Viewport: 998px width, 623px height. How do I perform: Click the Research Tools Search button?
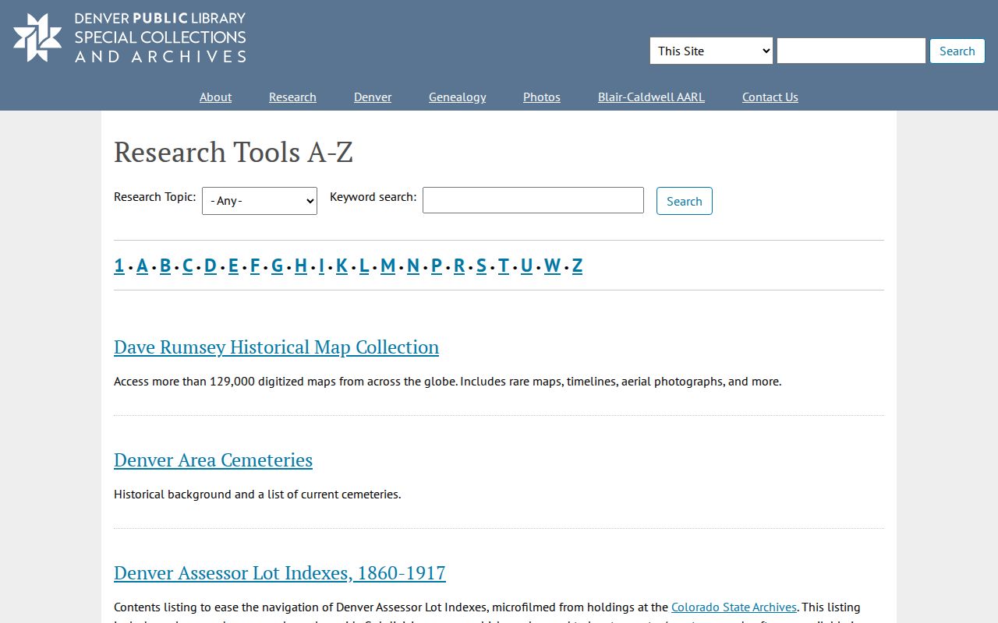coord(685,201)
